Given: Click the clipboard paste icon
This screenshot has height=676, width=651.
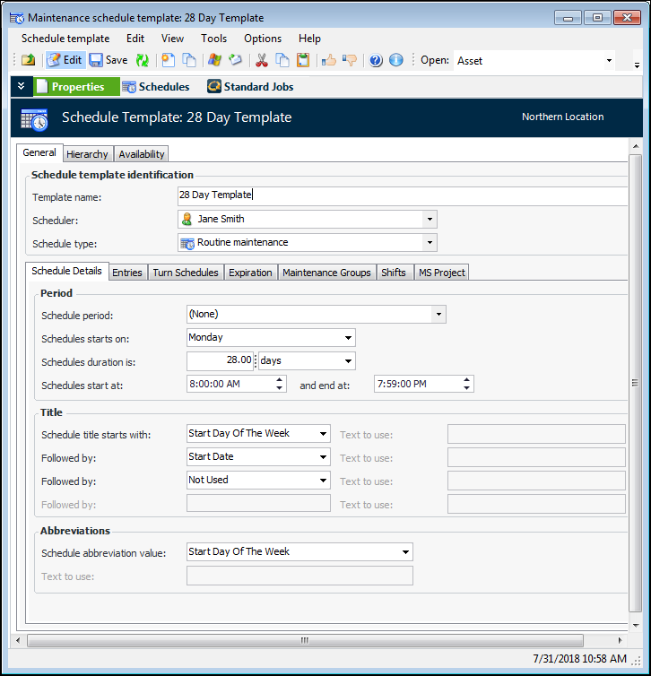Looking at the screenshot, I should [303, 60].
